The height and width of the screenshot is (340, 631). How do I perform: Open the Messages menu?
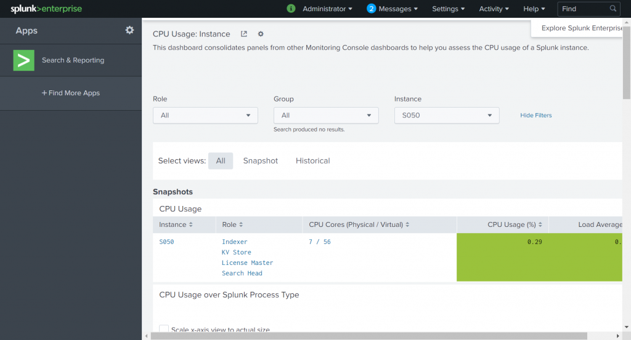pyautogui.click(x=398, y=9)
